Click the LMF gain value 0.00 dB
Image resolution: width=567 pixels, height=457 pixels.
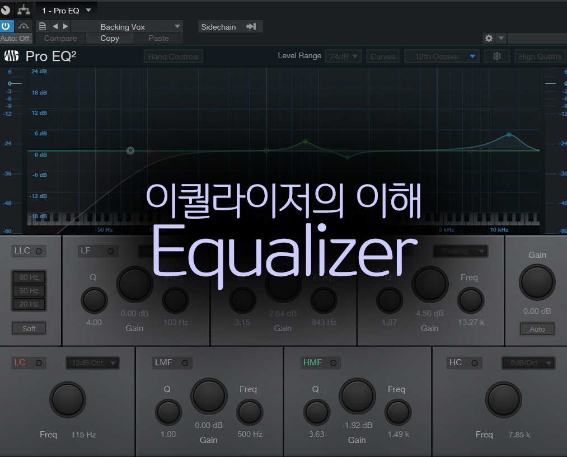point(209,425)
